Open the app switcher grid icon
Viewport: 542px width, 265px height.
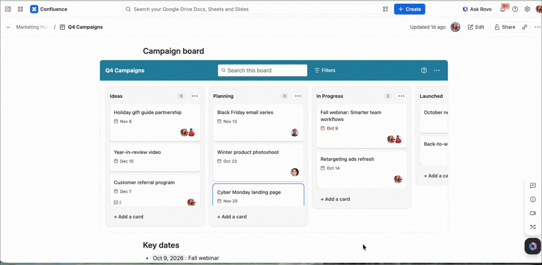pyautogui.click(x=21, y=10)
